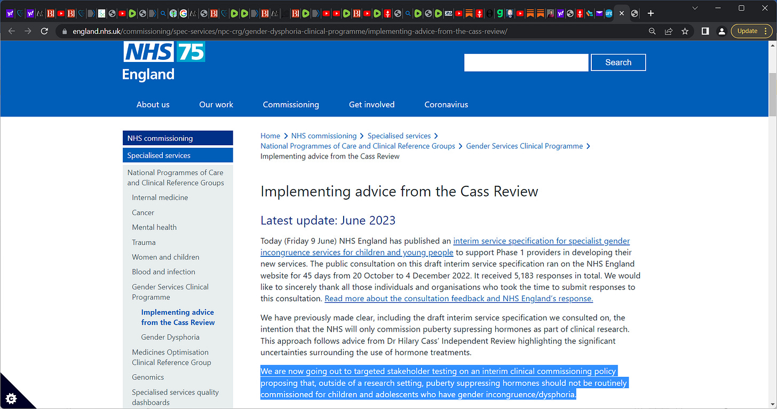The width and height of the screenshot is (777, 409).
Task: Open the Commissioning navigation item
Action: pyautogui.click(x=291, y=105)
